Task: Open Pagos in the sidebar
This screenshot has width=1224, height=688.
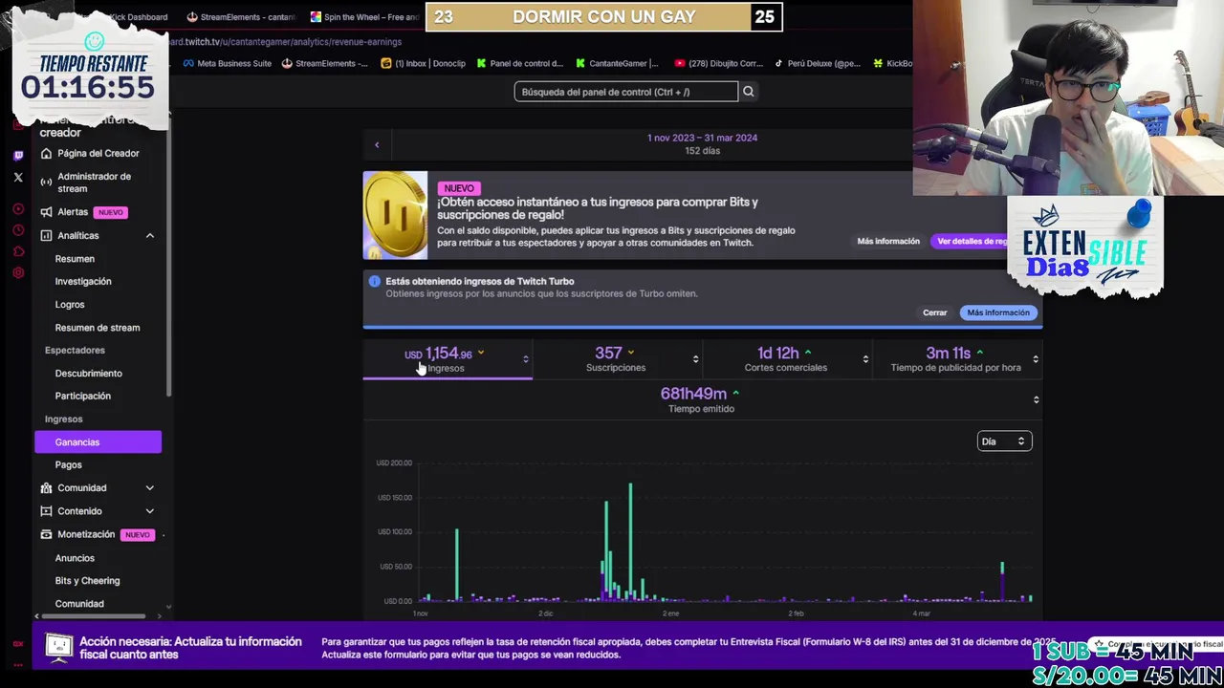Action: point(68,464)
